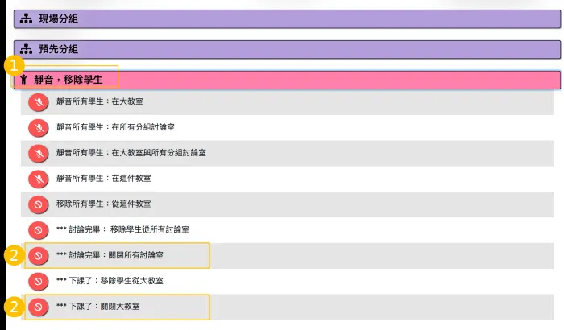
Task: Select 靜音所有學生：在大教室 text
Action: (100, 102)
